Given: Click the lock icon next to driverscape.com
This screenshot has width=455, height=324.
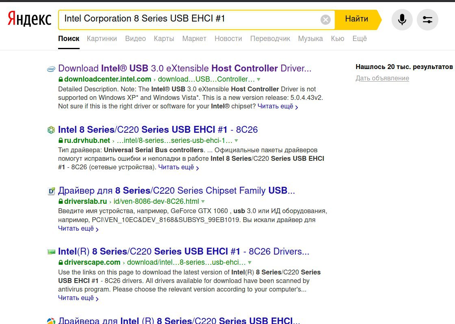Looking at the screenshot, I should [61, 262].
